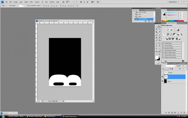Select the Clone Stamp tool
This screenshot has width=188, height=118.
156,38
